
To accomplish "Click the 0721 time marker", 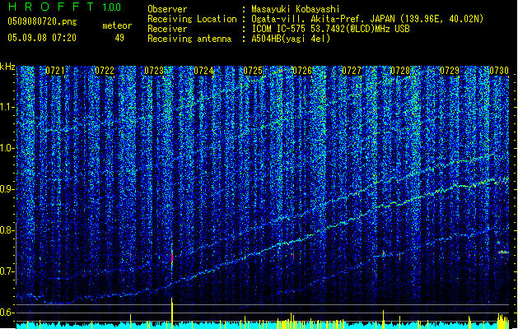I will (55, 71).
